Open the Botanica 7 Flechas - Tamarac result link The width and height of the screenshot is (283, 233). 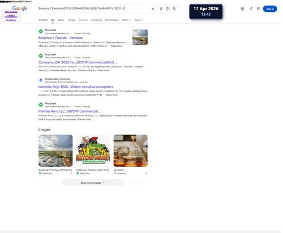[x=61, y=38]
